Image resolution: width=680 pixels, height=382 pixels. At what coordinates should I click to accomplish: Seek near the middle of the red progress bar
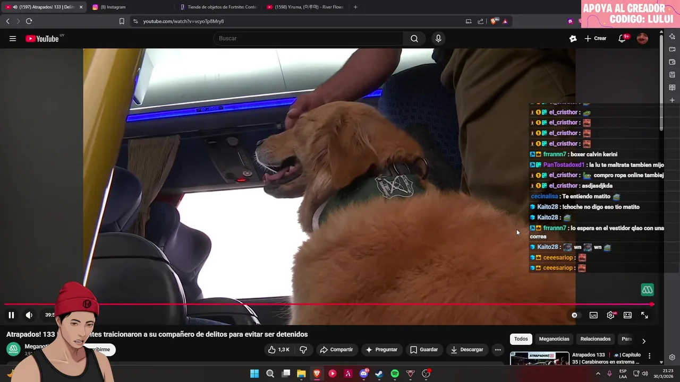click(x=328, y=305)
